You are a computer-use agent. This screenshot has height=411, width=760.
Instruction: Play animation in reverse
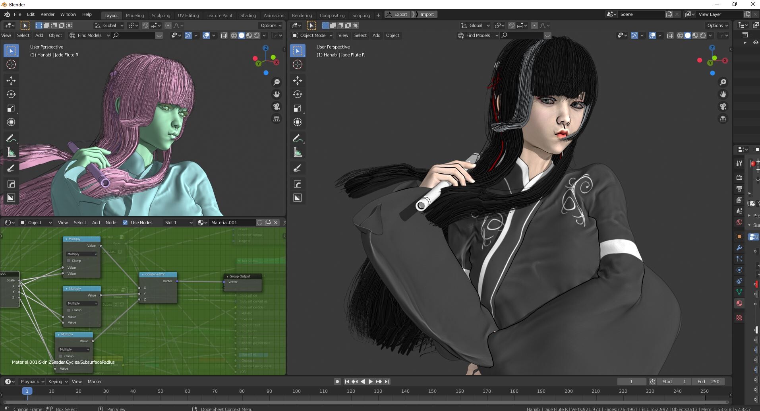(363, 382)
